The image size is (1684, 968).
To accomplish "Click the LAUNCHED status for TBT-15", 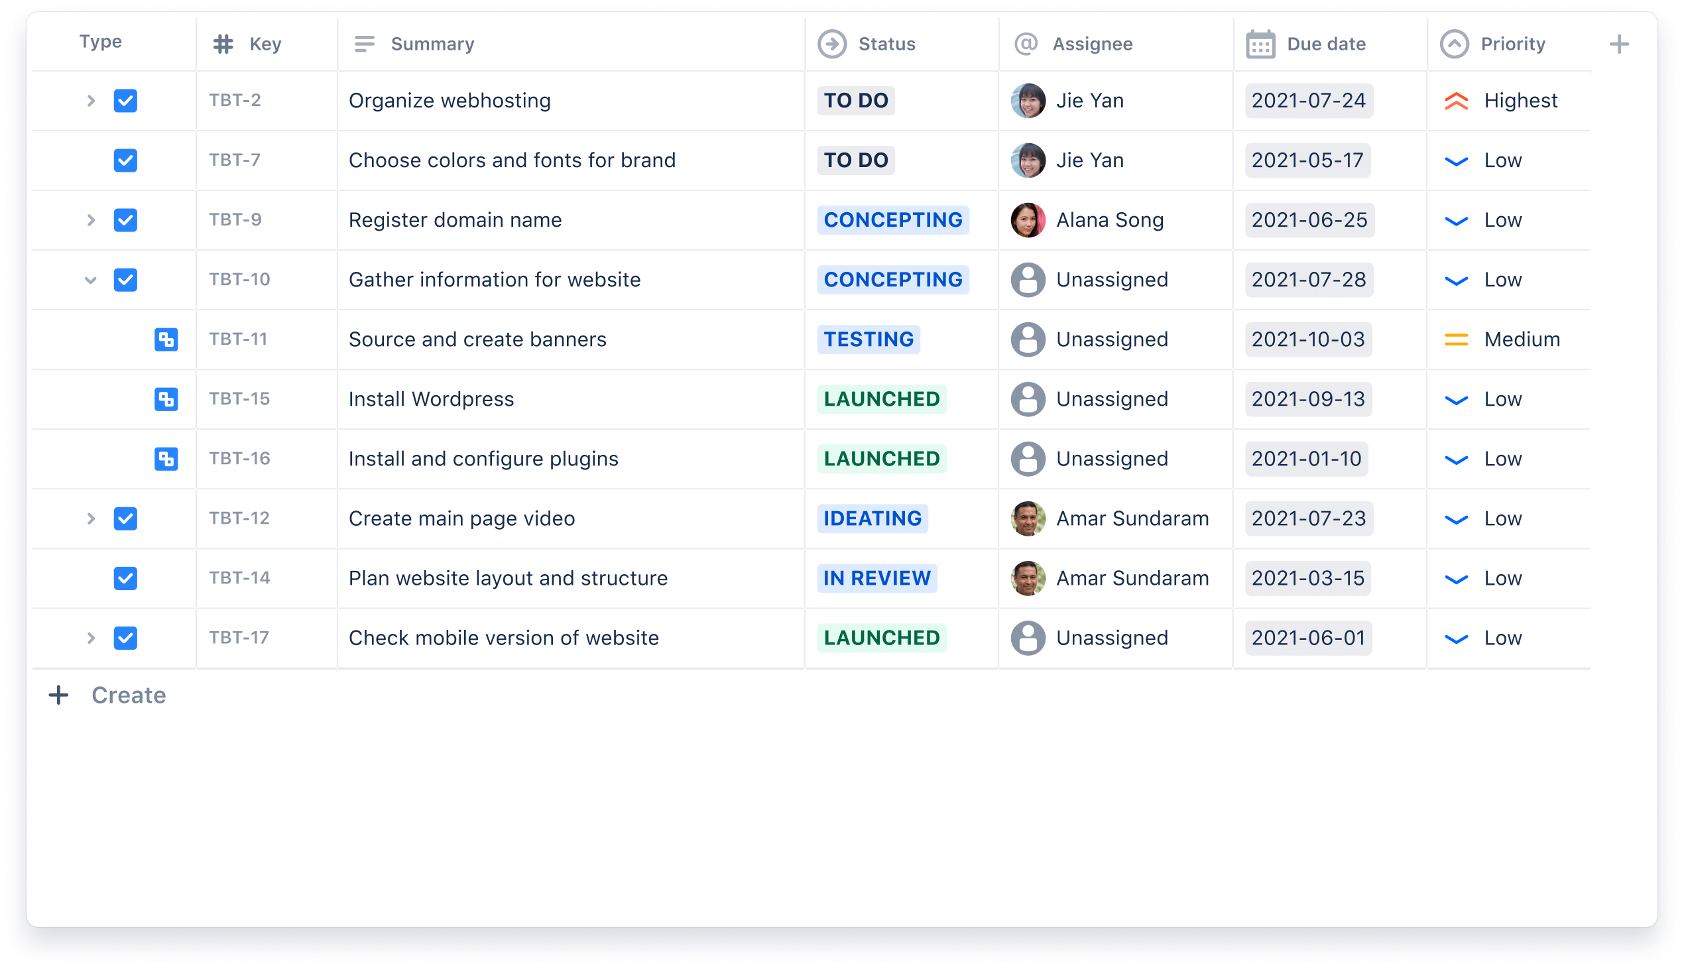I will point(880,399).
